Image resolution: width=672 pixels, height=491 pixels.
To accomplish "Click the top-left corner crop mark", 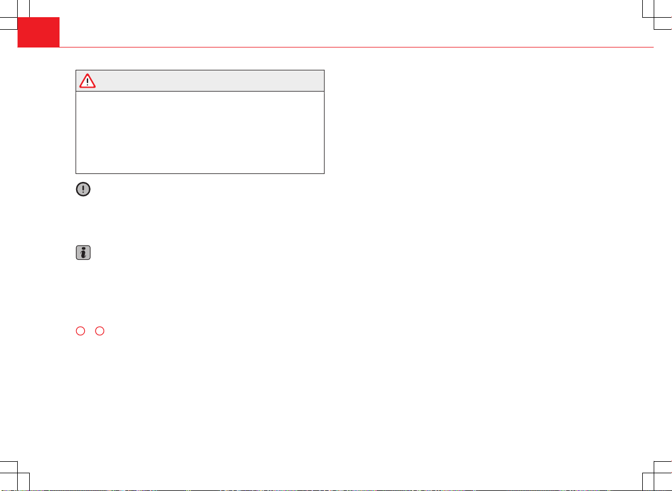I will click(18, 18).
